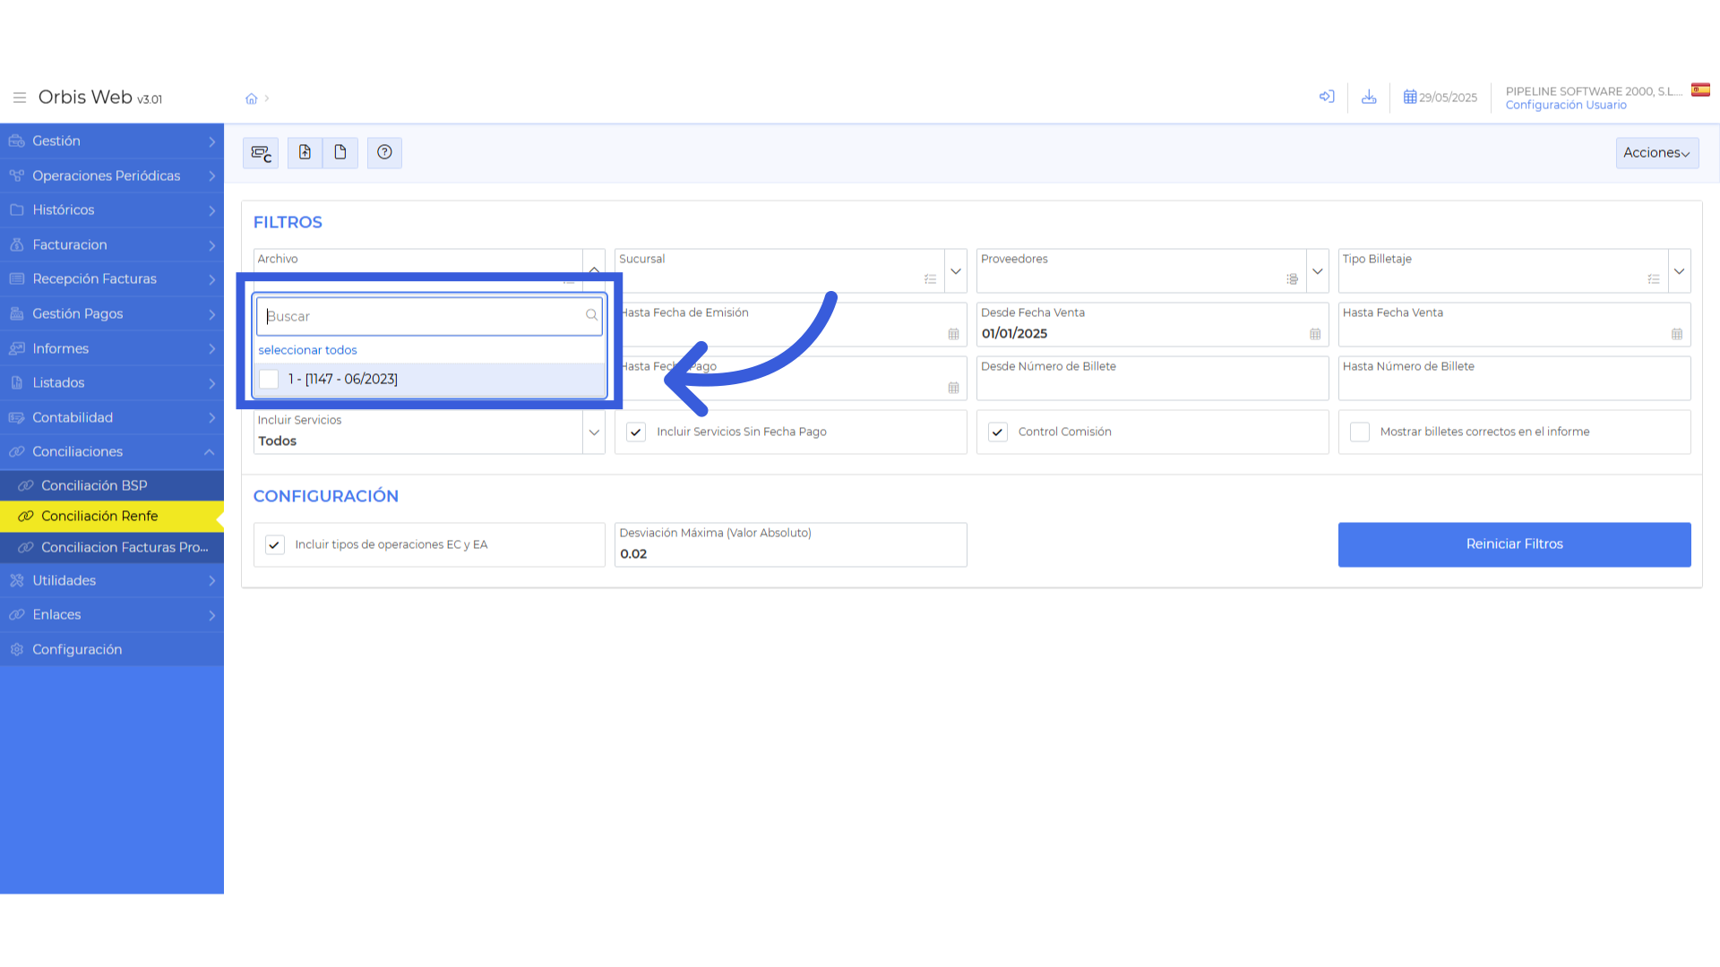
Task: Select Conciliación Renfe submenu item
Action: 112,517
